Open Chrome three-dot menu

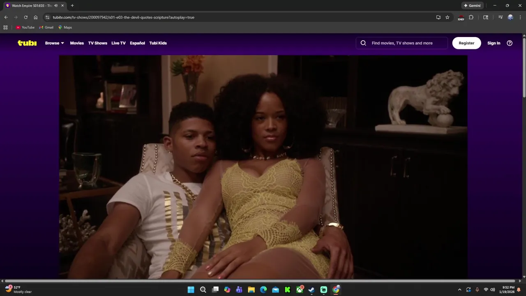[520, 17]
